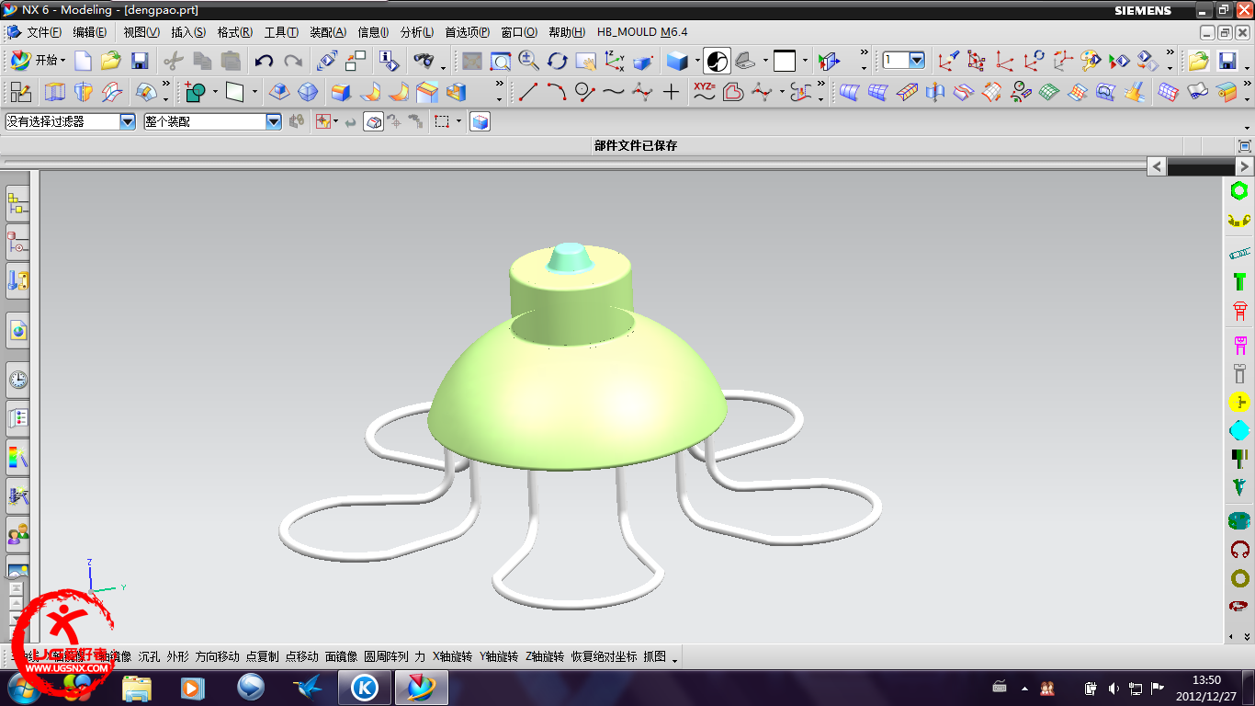Viewport: 1255px width, 706px height.
Task: Select the Arc curve tool
Action: tap(557, 92)
